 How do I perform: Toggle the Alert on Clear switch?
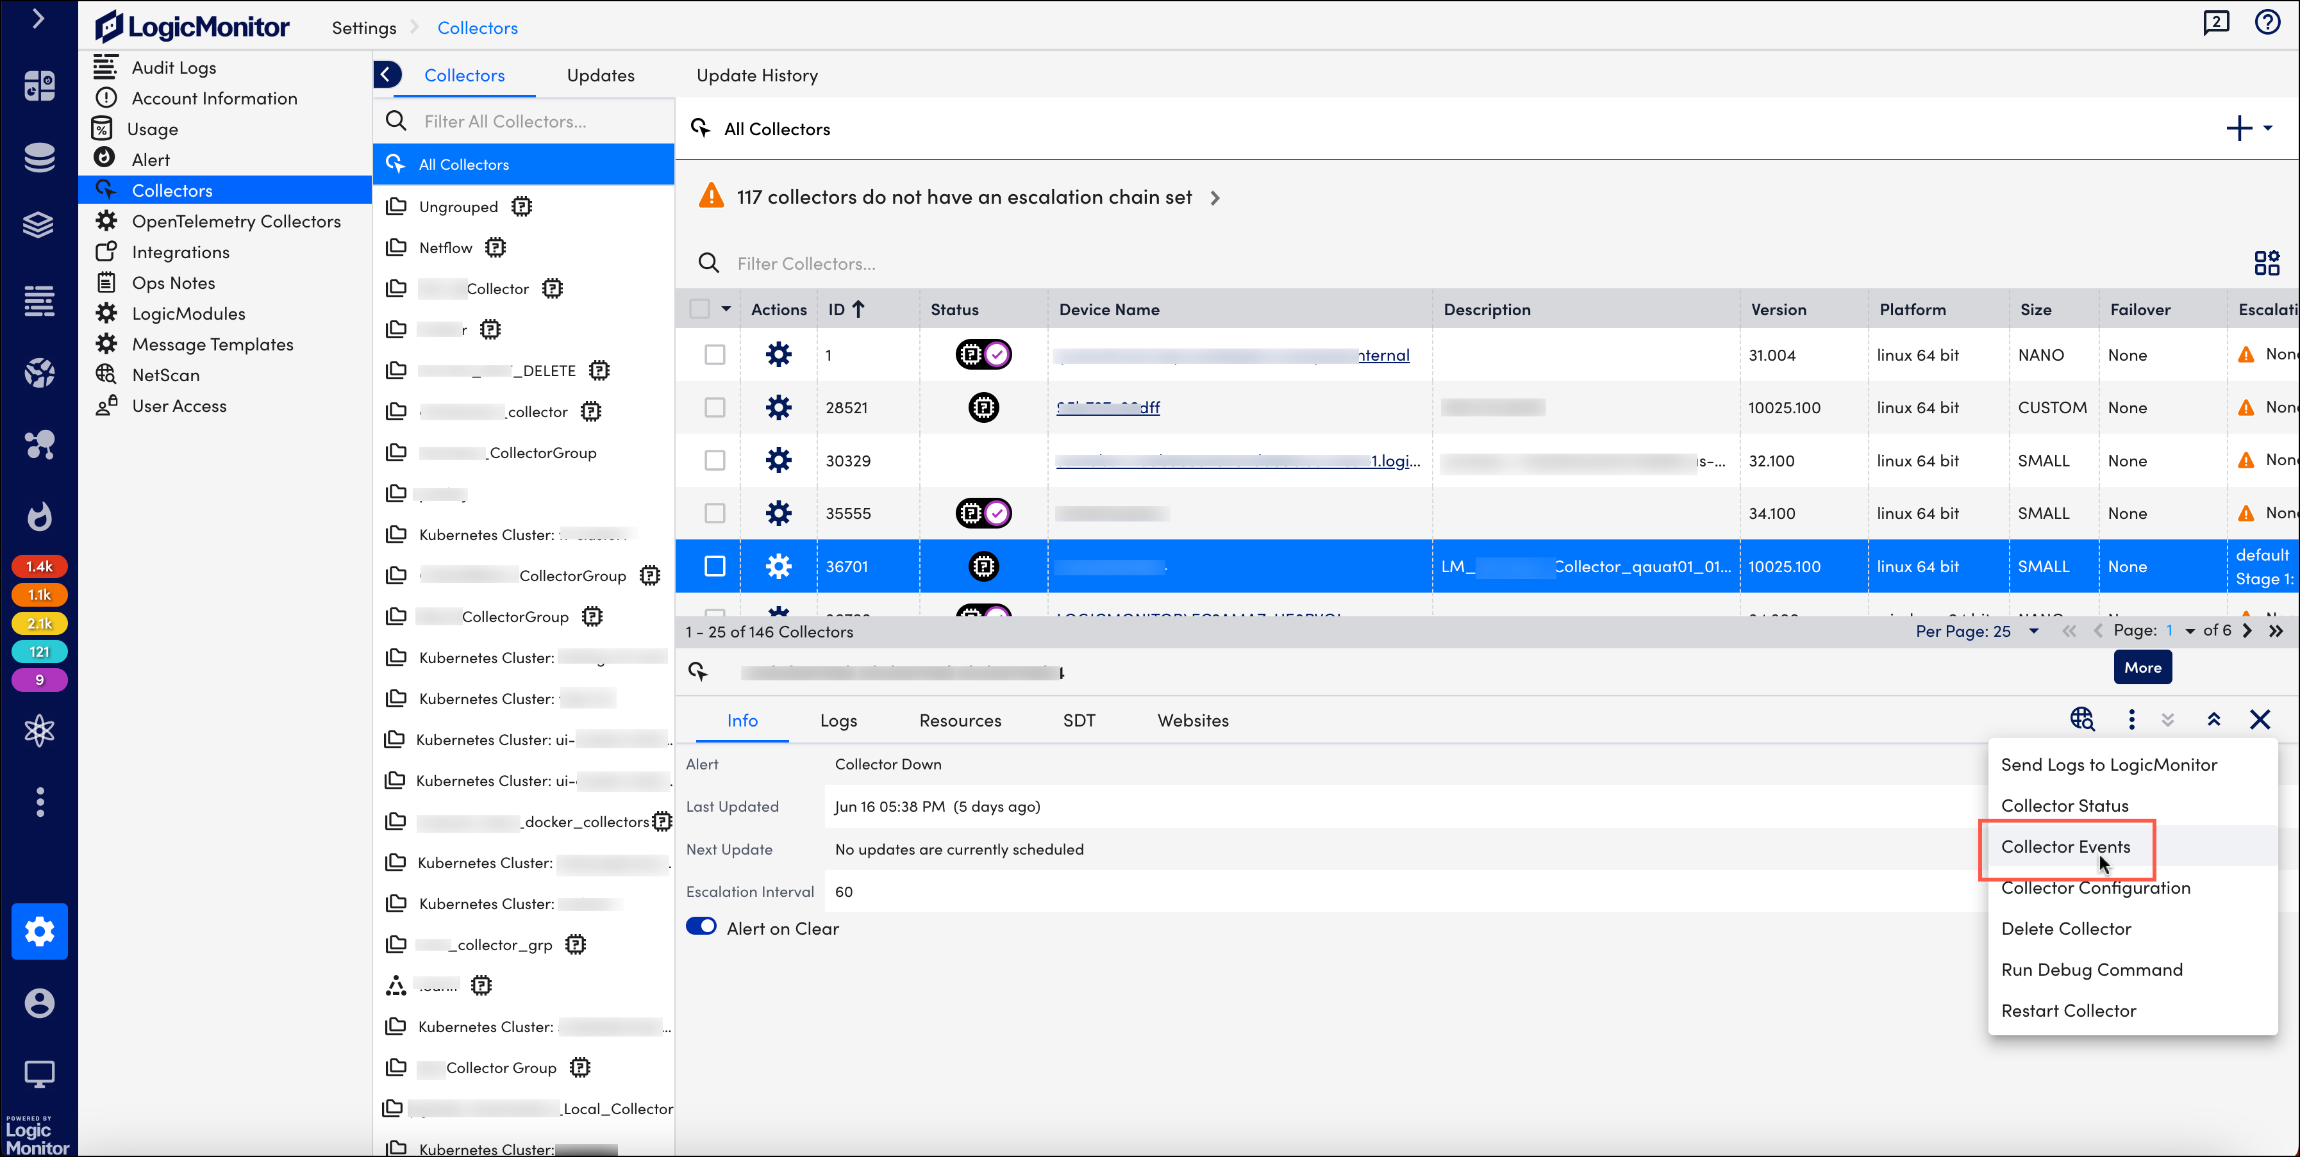[x=701, y=927]
